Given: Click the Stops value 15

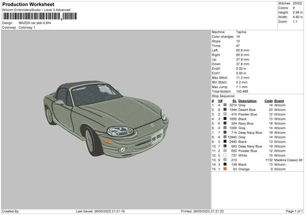Looking at the screenshot, I should pyautogui.click(x=238, y=41).
